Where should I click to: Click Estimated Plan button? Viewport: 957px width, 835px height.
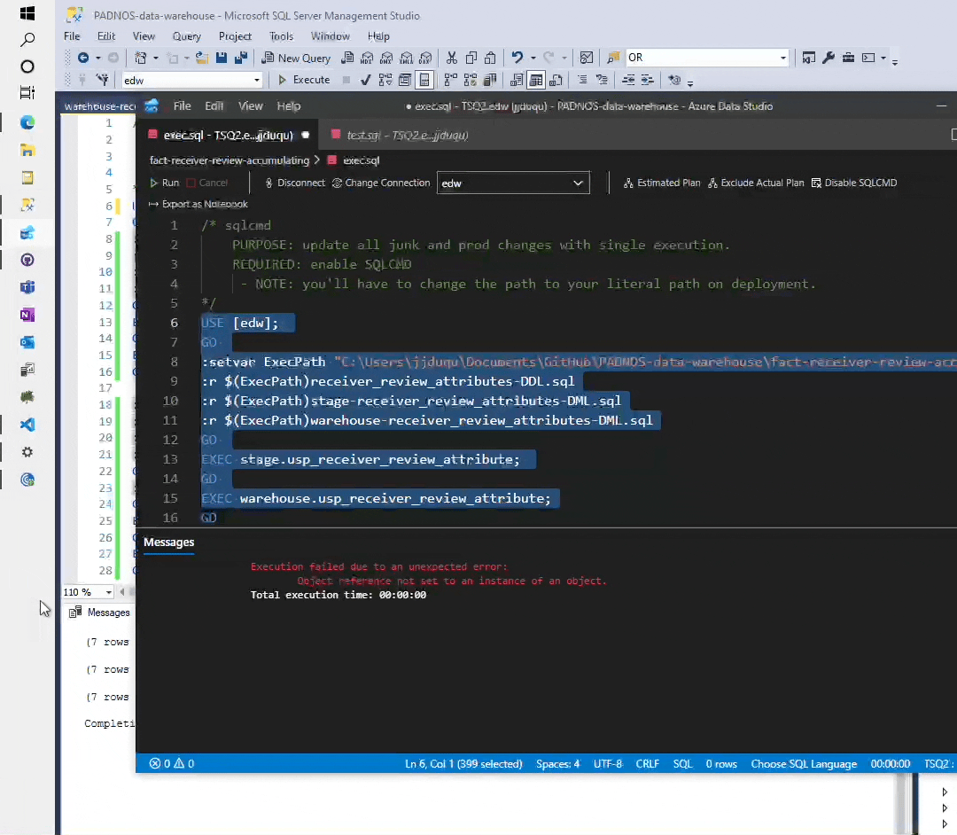[x=662, y=183]
